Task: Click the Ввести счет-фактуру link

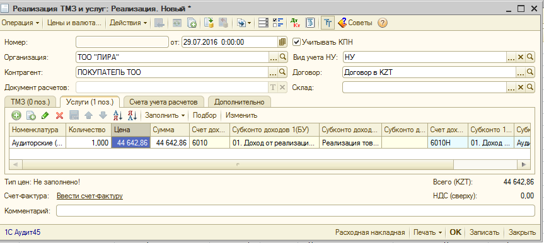Action: [x=90, y=196]
